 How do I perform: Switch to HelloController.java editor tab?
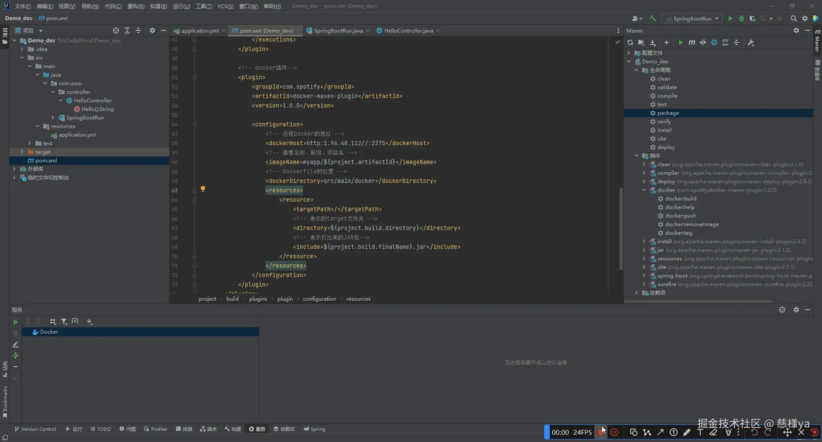coord(408,30)
